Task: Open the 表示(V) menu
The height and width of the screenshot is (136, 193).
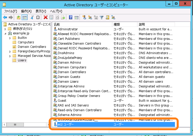Action: pos(41,11)
